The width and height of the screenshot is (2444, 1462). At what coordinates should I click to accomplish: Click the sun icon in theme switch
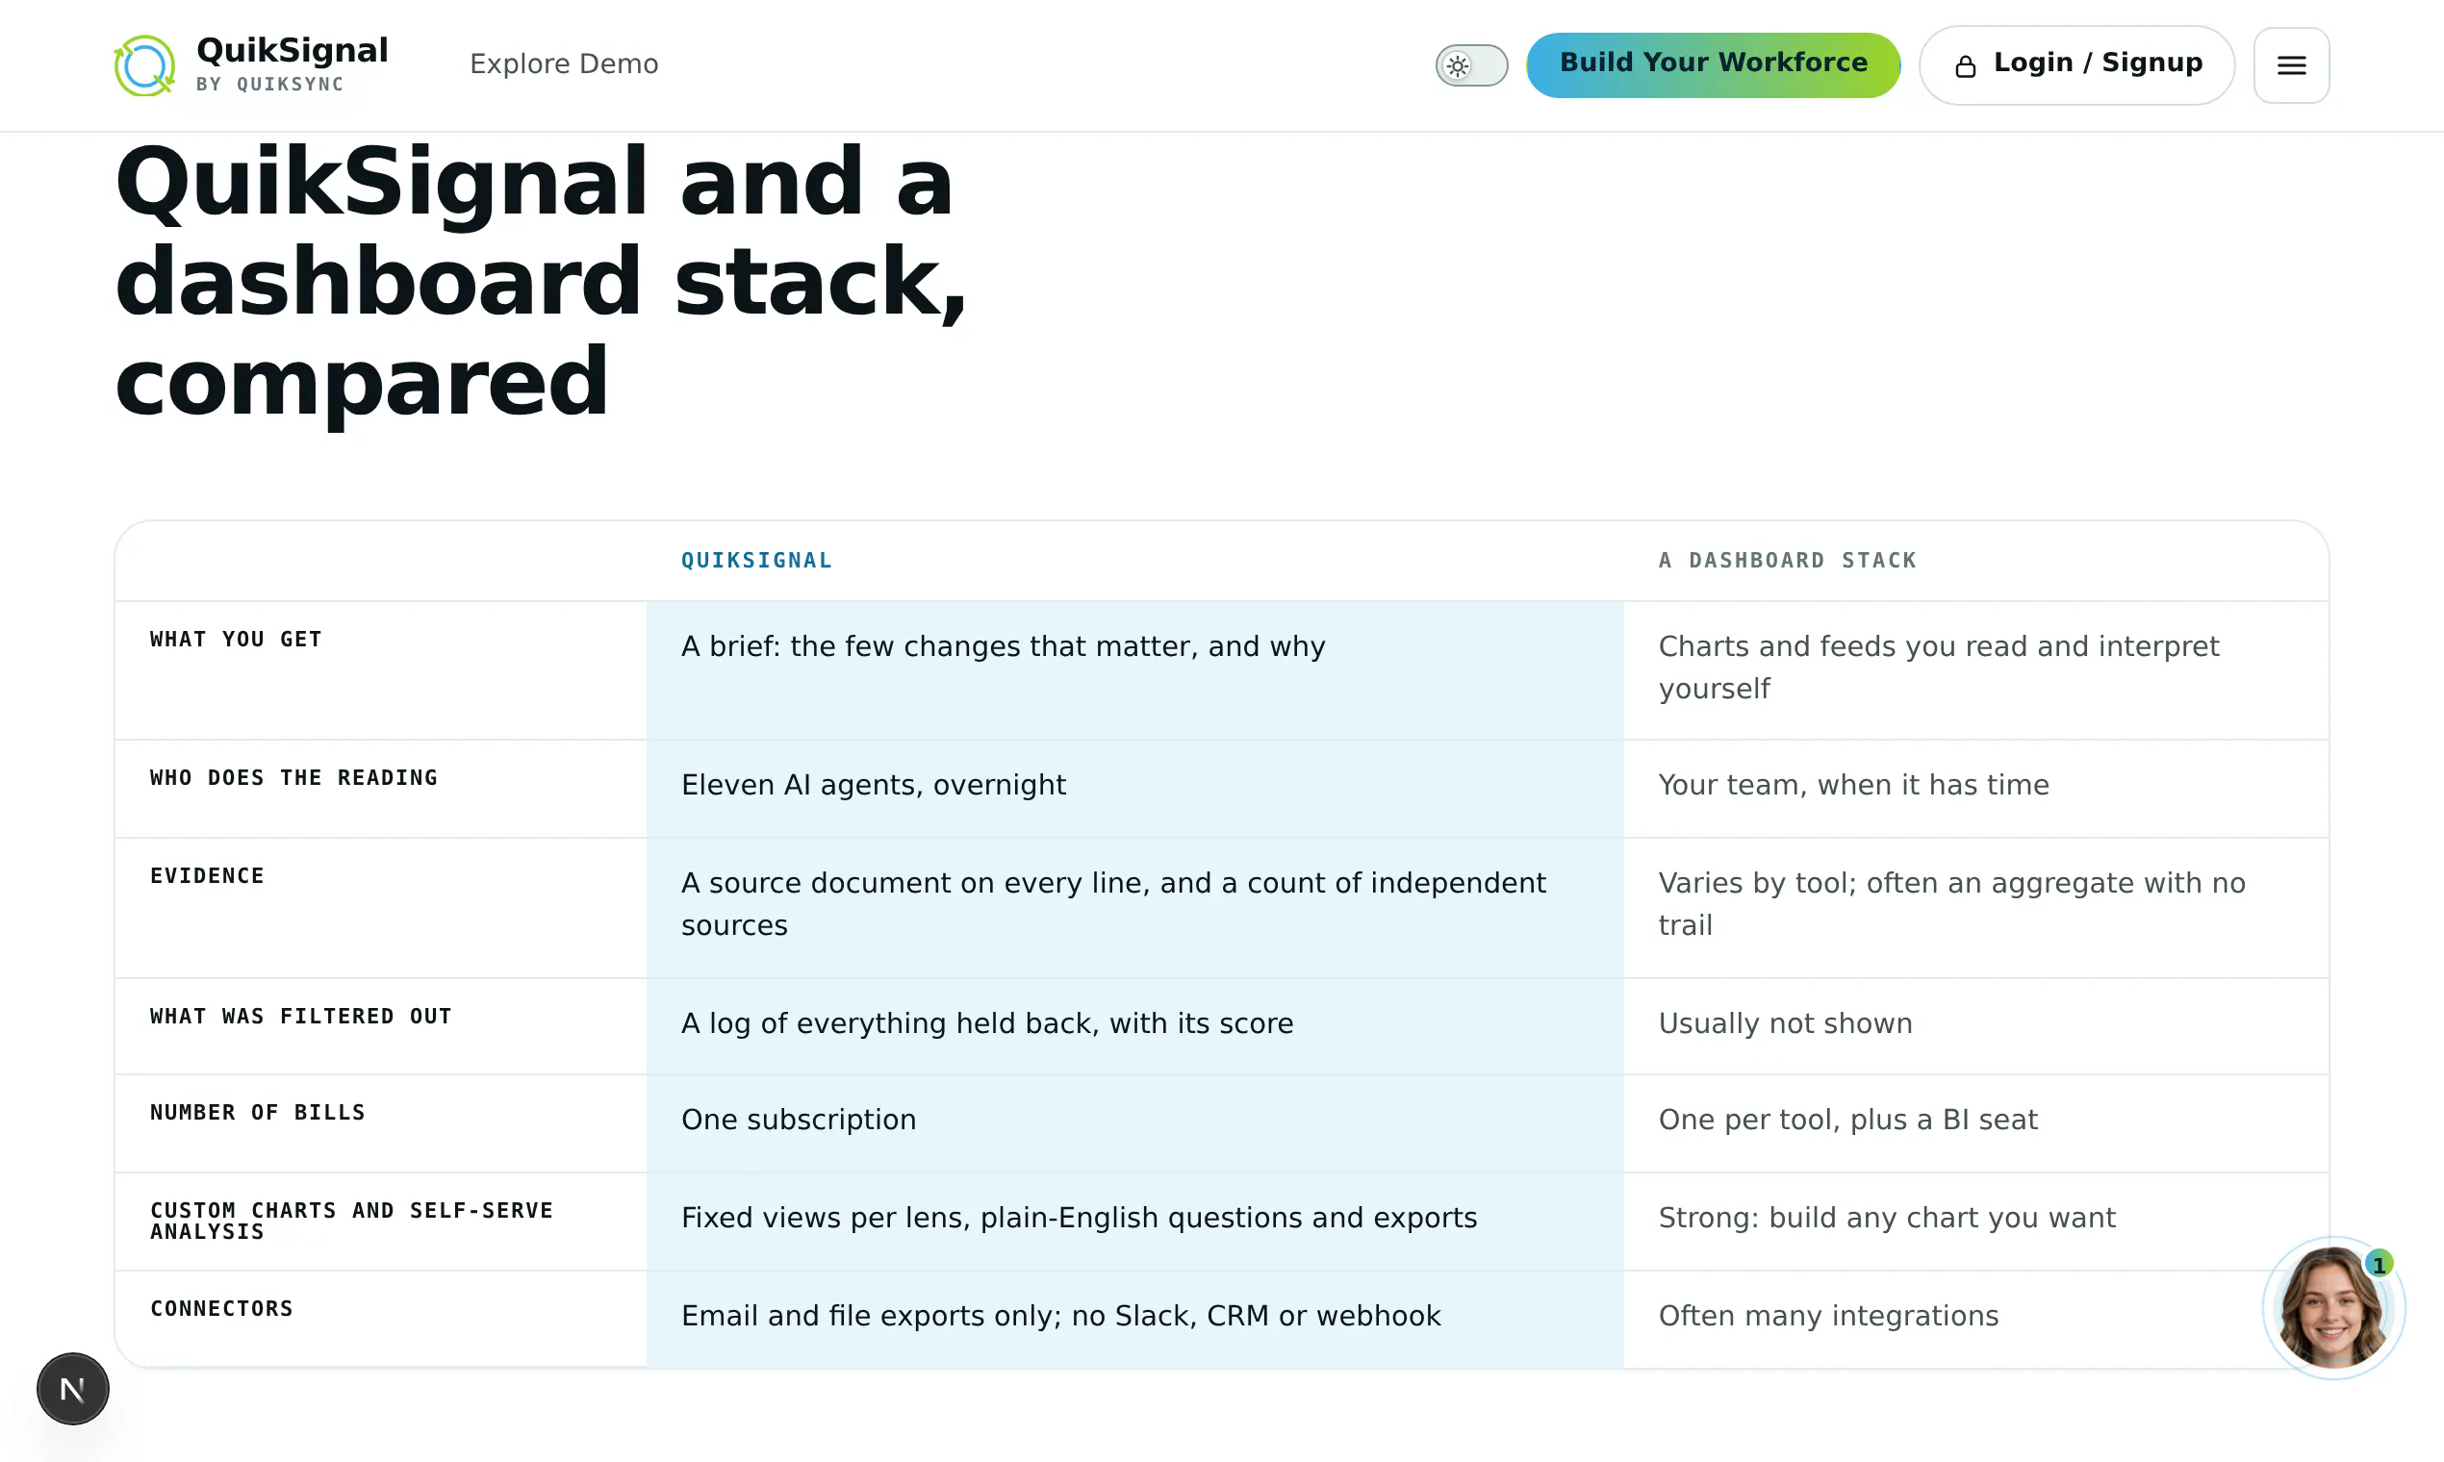(x=1458, y=66)
